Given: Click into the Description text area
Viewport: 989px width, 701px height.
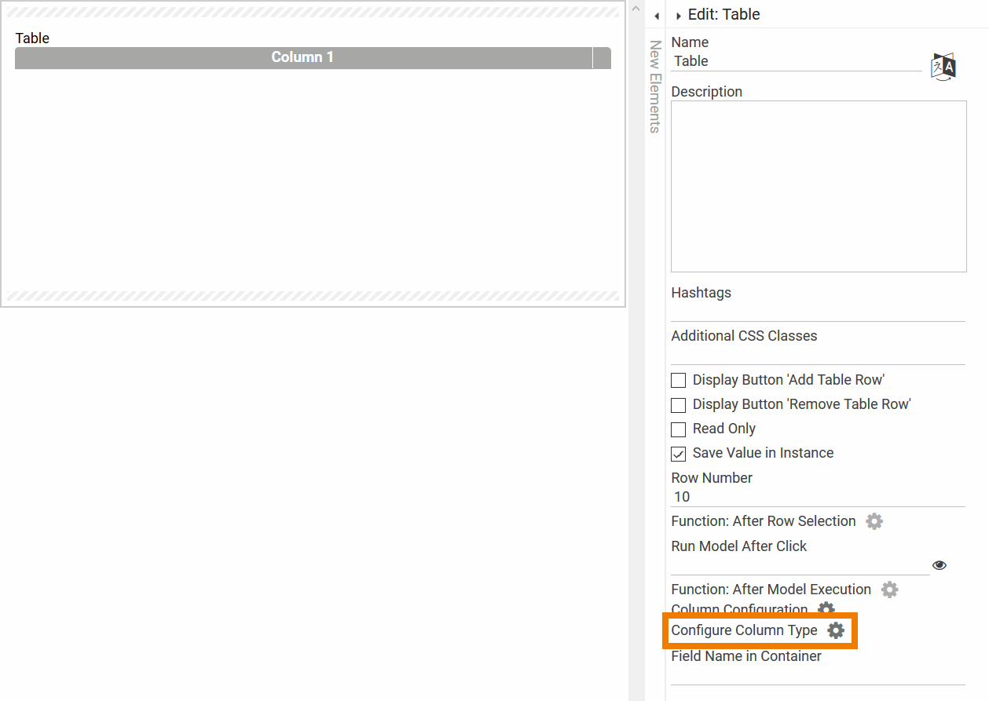Looking at the screenshot, I should [819, 186].
